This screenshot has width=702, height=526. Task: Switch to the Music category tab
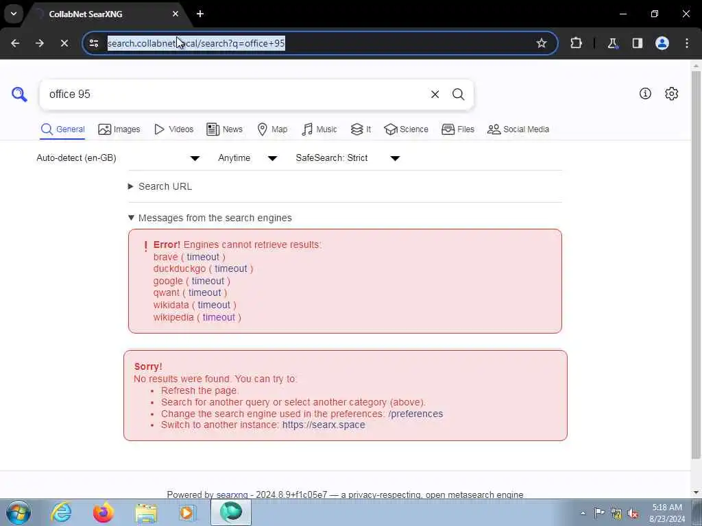click(319, 129)
